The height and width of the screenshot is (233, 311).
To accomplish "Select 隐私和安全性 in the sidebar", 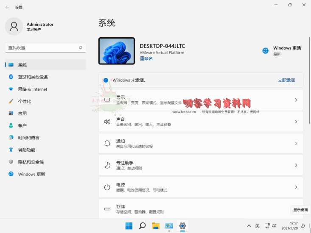I will [46, 162].
